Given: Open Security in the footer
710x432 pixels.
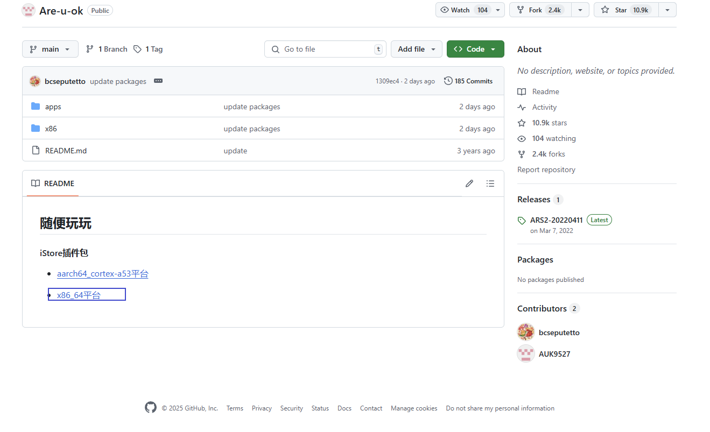Looking at the screenshot, I should [292, 408].
